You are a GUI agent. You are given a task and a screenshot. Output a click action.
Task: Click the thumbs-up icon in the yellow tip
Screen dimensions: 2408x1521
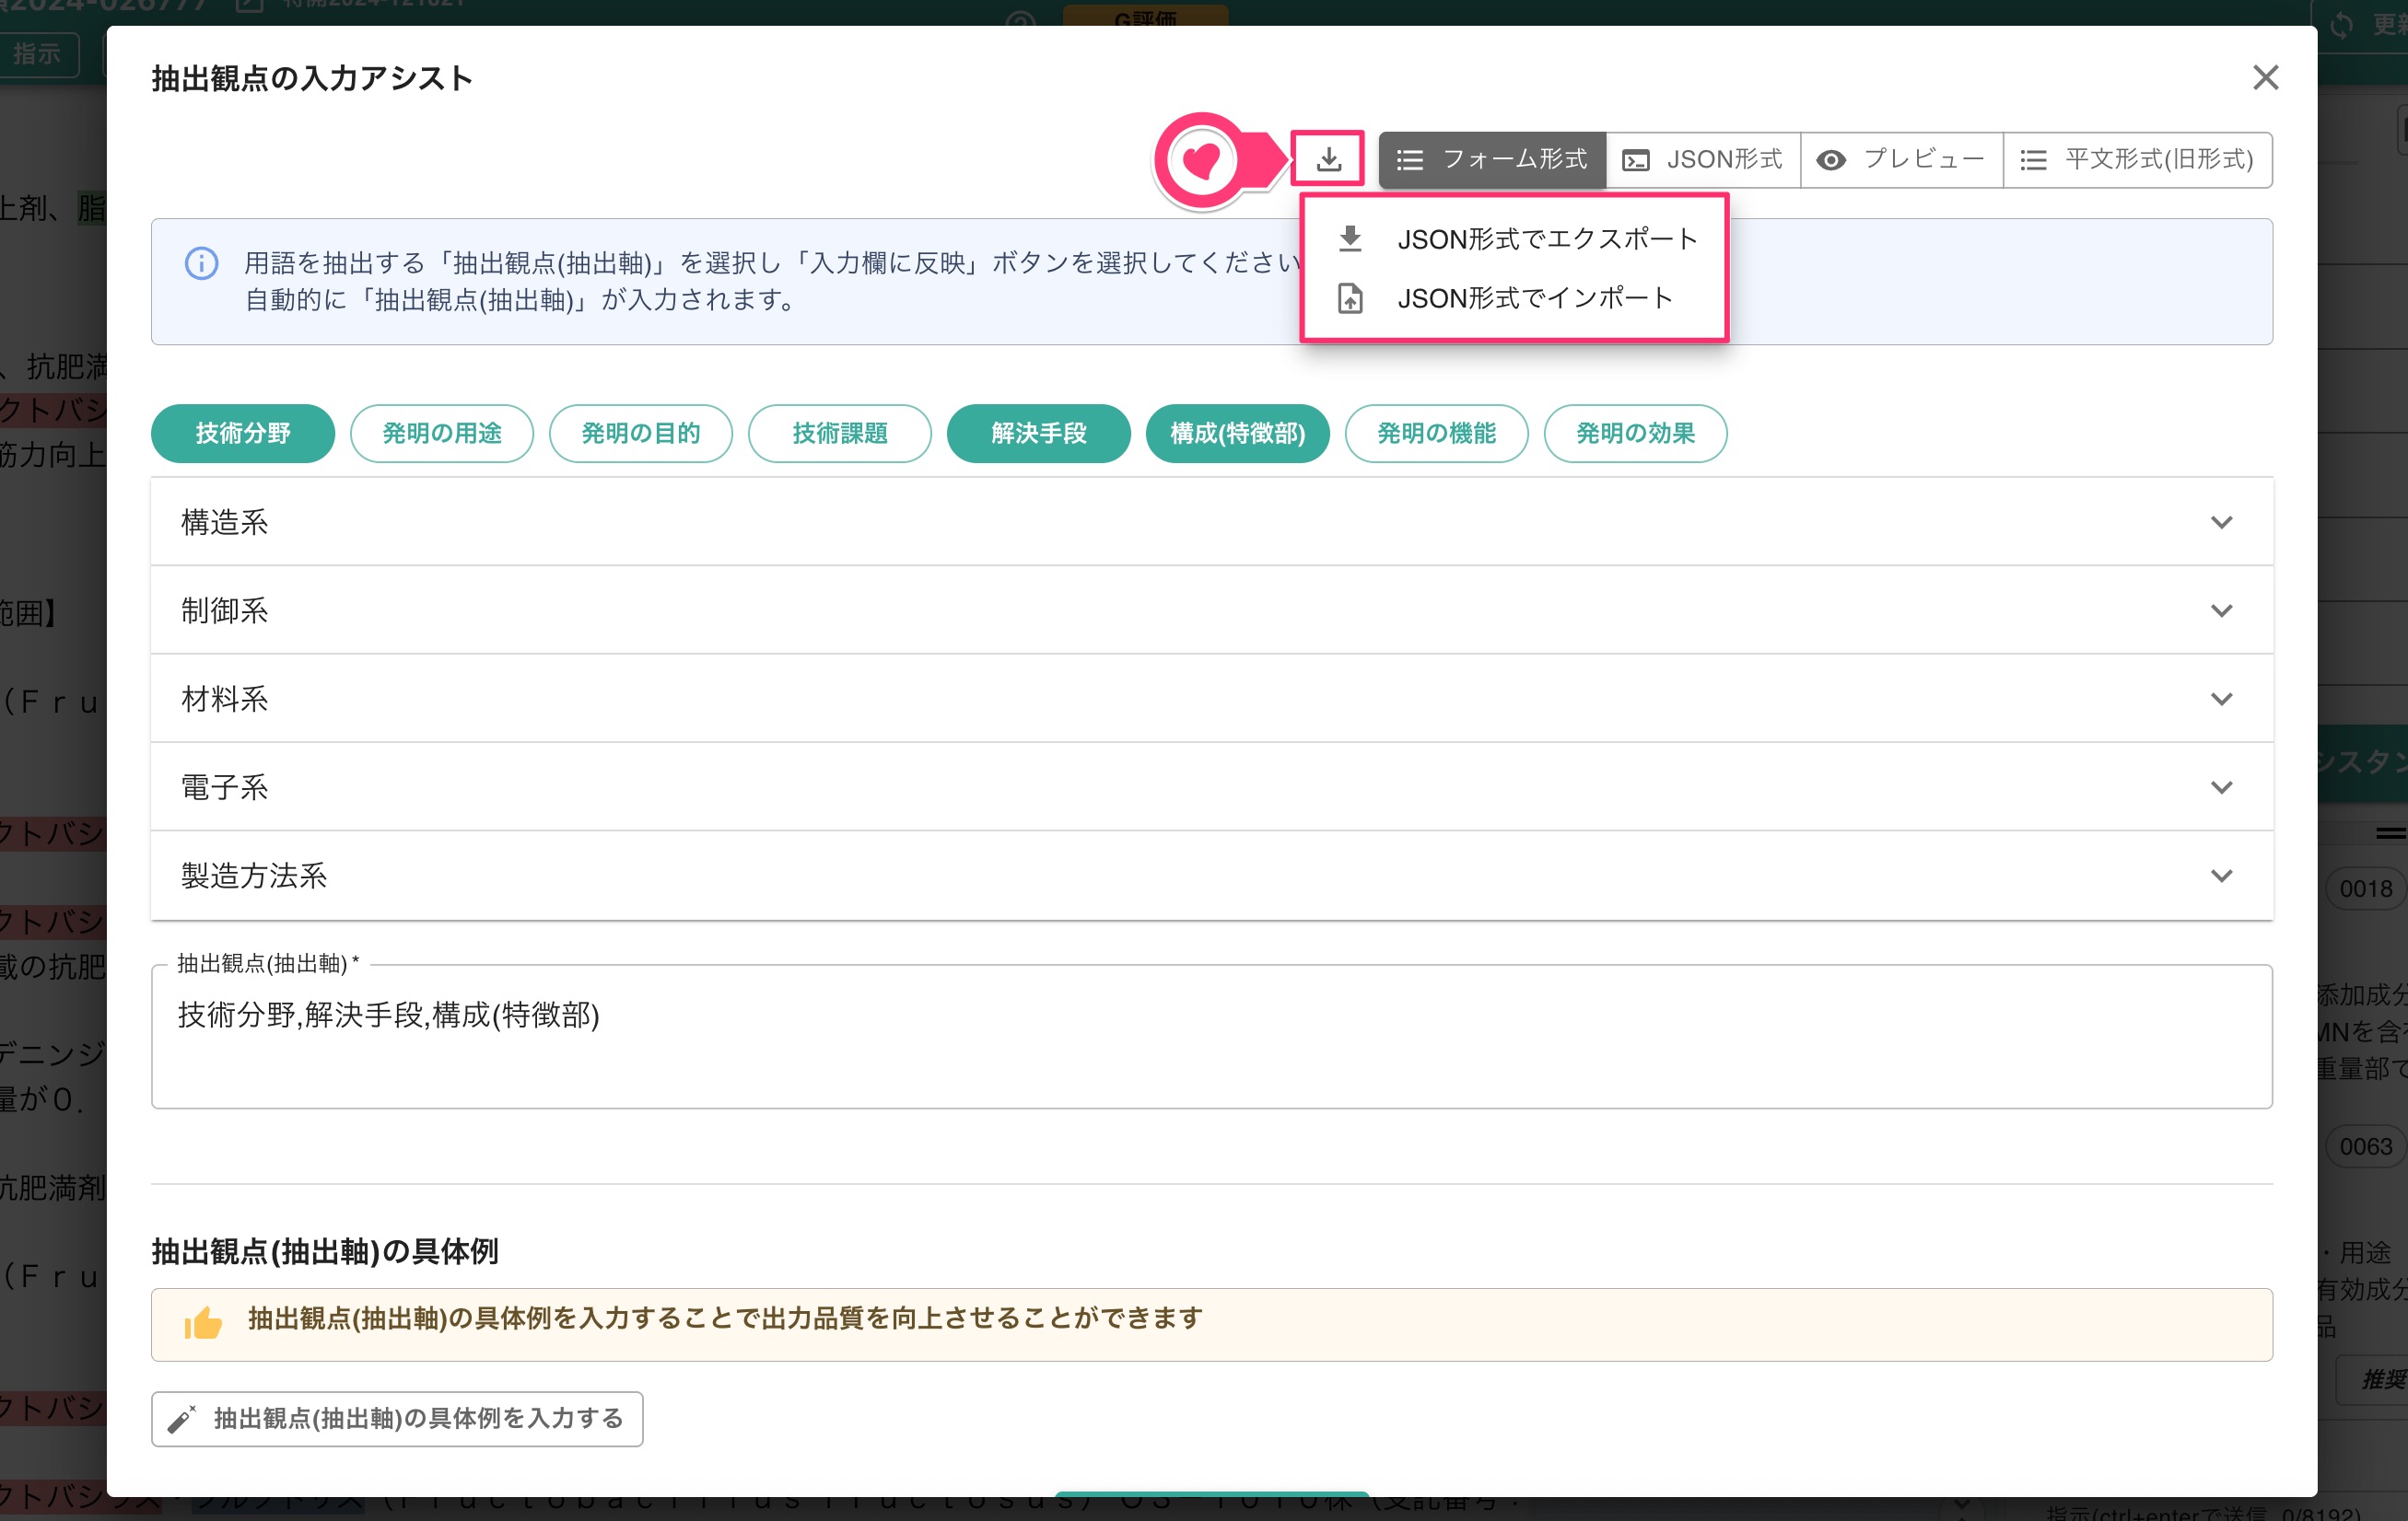[x=203, y=1322]
